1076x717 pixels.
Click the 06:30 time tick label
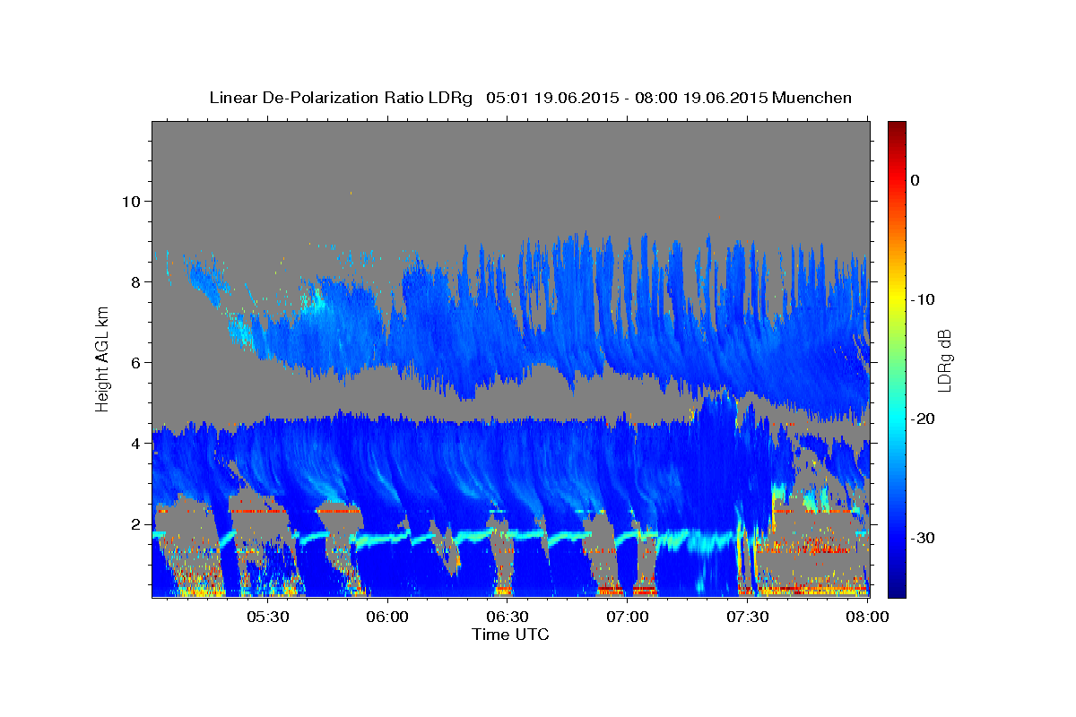(x=508, y=617)
